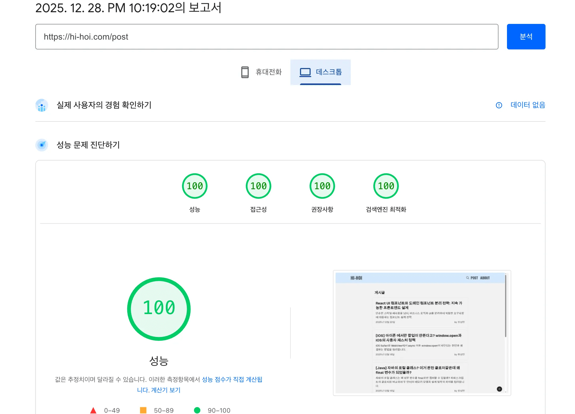Click the red triangle legend icon
This screenshot has width=575, height=414.
point(93,410)
